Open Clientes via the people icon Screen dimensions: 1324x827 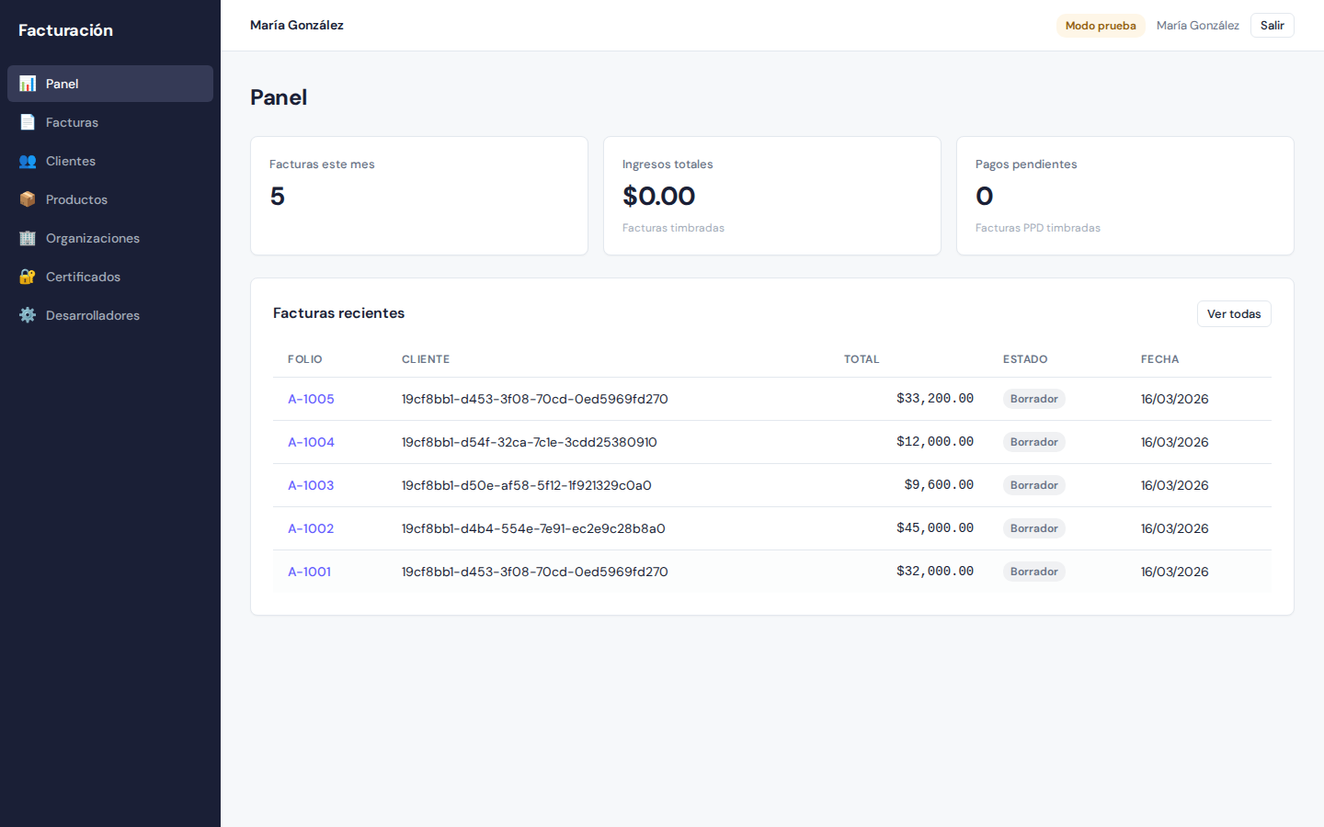(x=28, y=161)
